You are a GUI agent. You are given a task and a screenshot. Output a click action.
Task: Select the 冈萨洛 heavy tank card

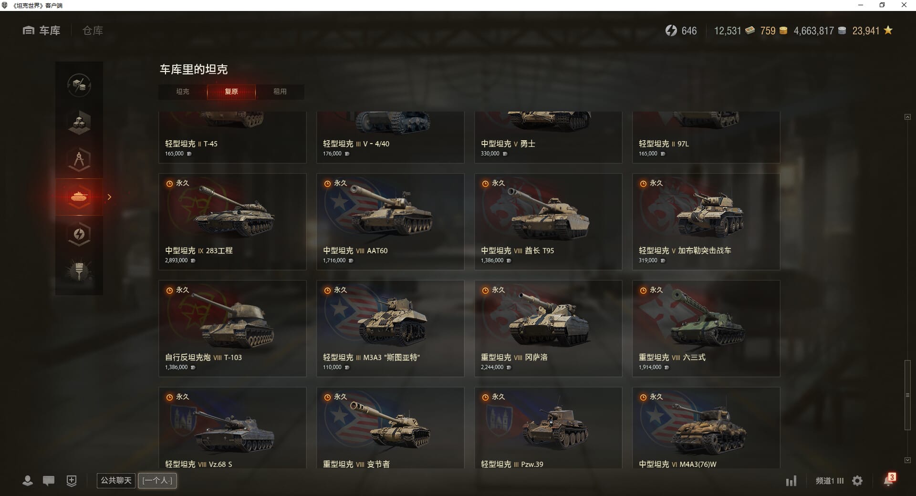coord(548,329)
